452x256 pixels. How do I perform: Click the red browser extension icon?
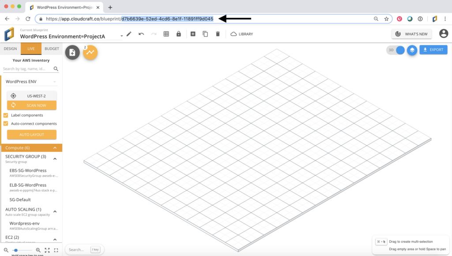399,19
